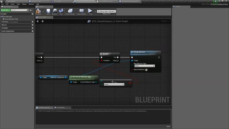Open the Compile options dropdown arrow
The width and height of the screenshot is (229, 129).
coord(43,12)
